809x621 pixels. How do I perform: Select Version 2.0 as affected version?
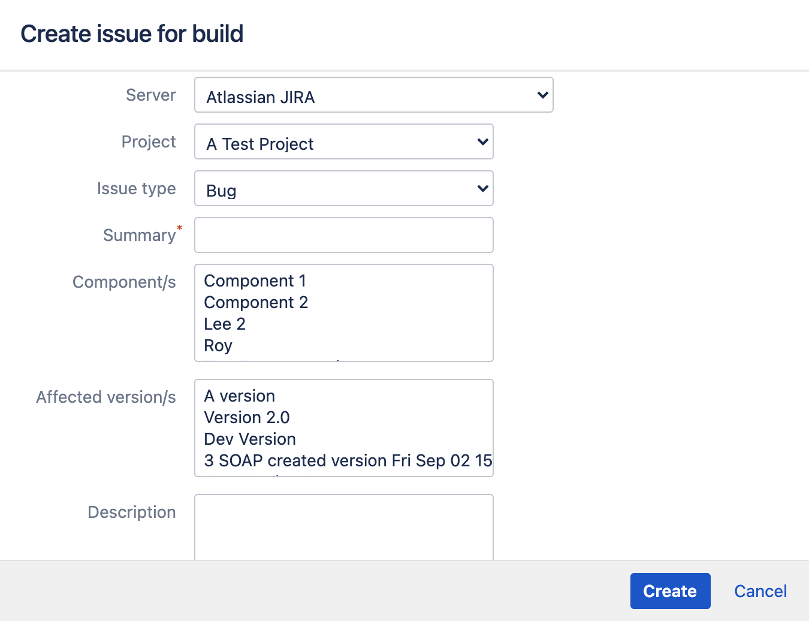(247, 417)
